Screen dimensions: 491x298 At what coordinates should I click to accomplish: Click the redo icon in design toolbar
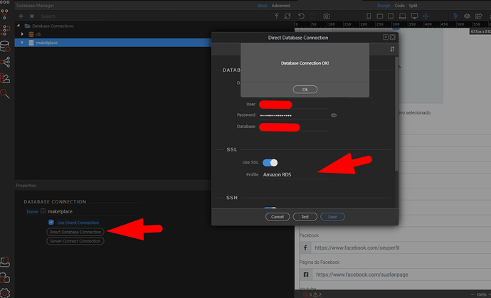coord(312,16)
